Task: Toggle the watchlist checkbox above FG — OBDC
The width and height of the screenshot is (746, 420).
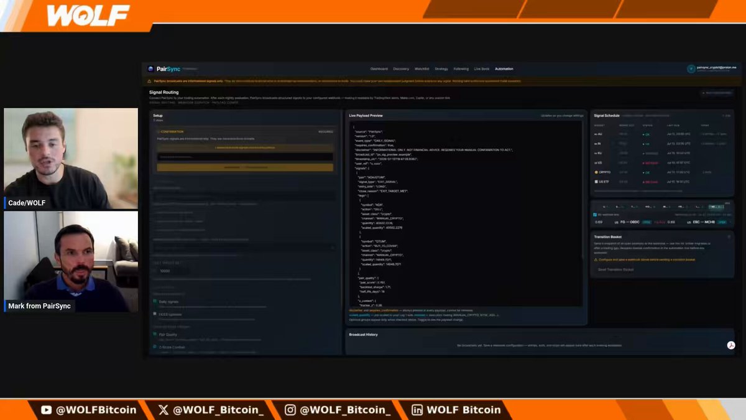Action: click(x=595, y=215)
